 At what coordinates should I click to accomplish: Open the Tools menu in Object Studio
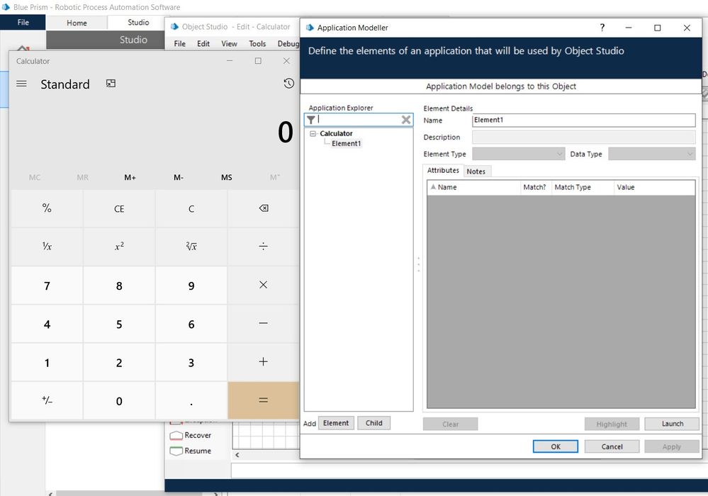pyautogui.click(x=257, y=44)
